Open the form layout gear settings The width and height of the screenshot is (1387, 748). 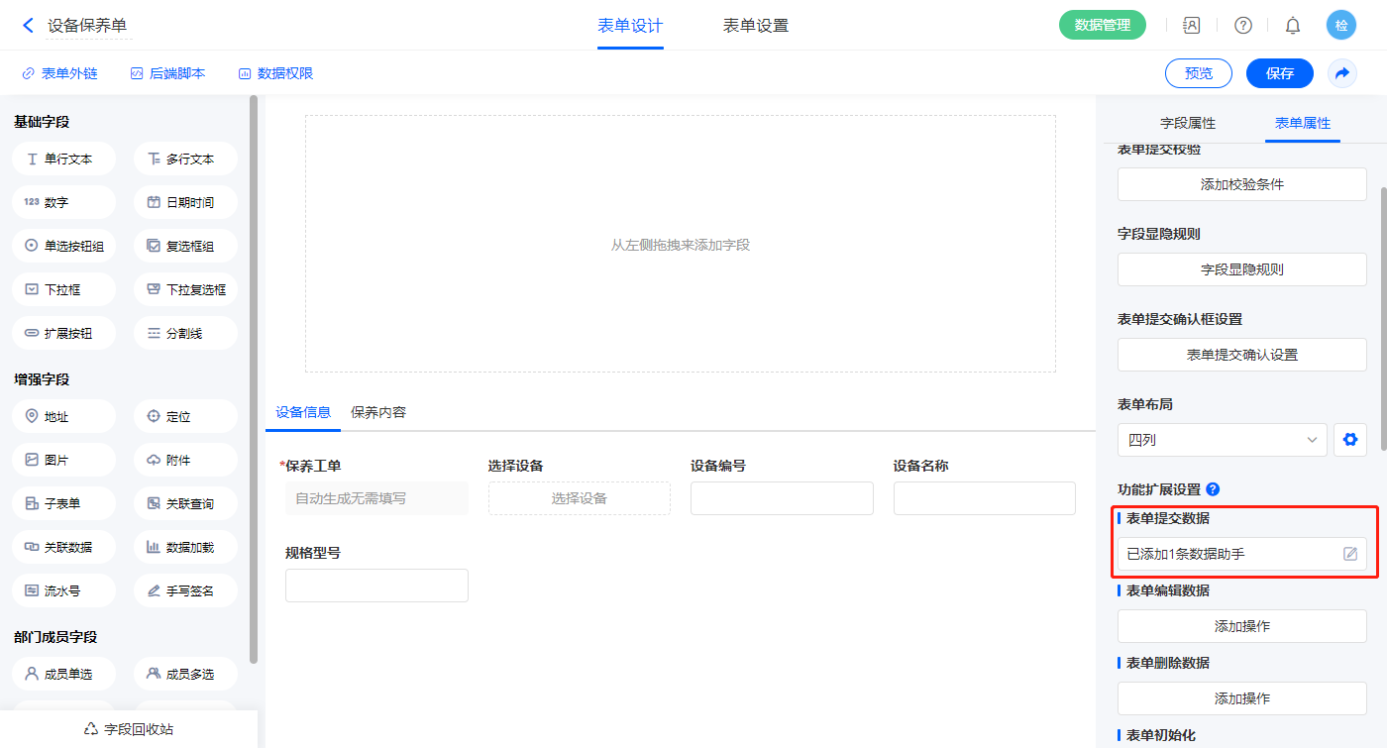pyautogui.click(x=1349, y=440)
